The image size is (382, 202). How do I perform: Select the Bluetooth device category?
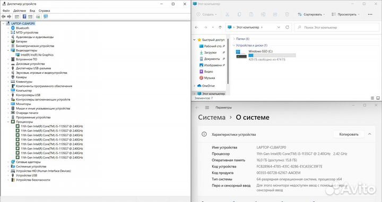pyautogui.click(x=22, y=28)
